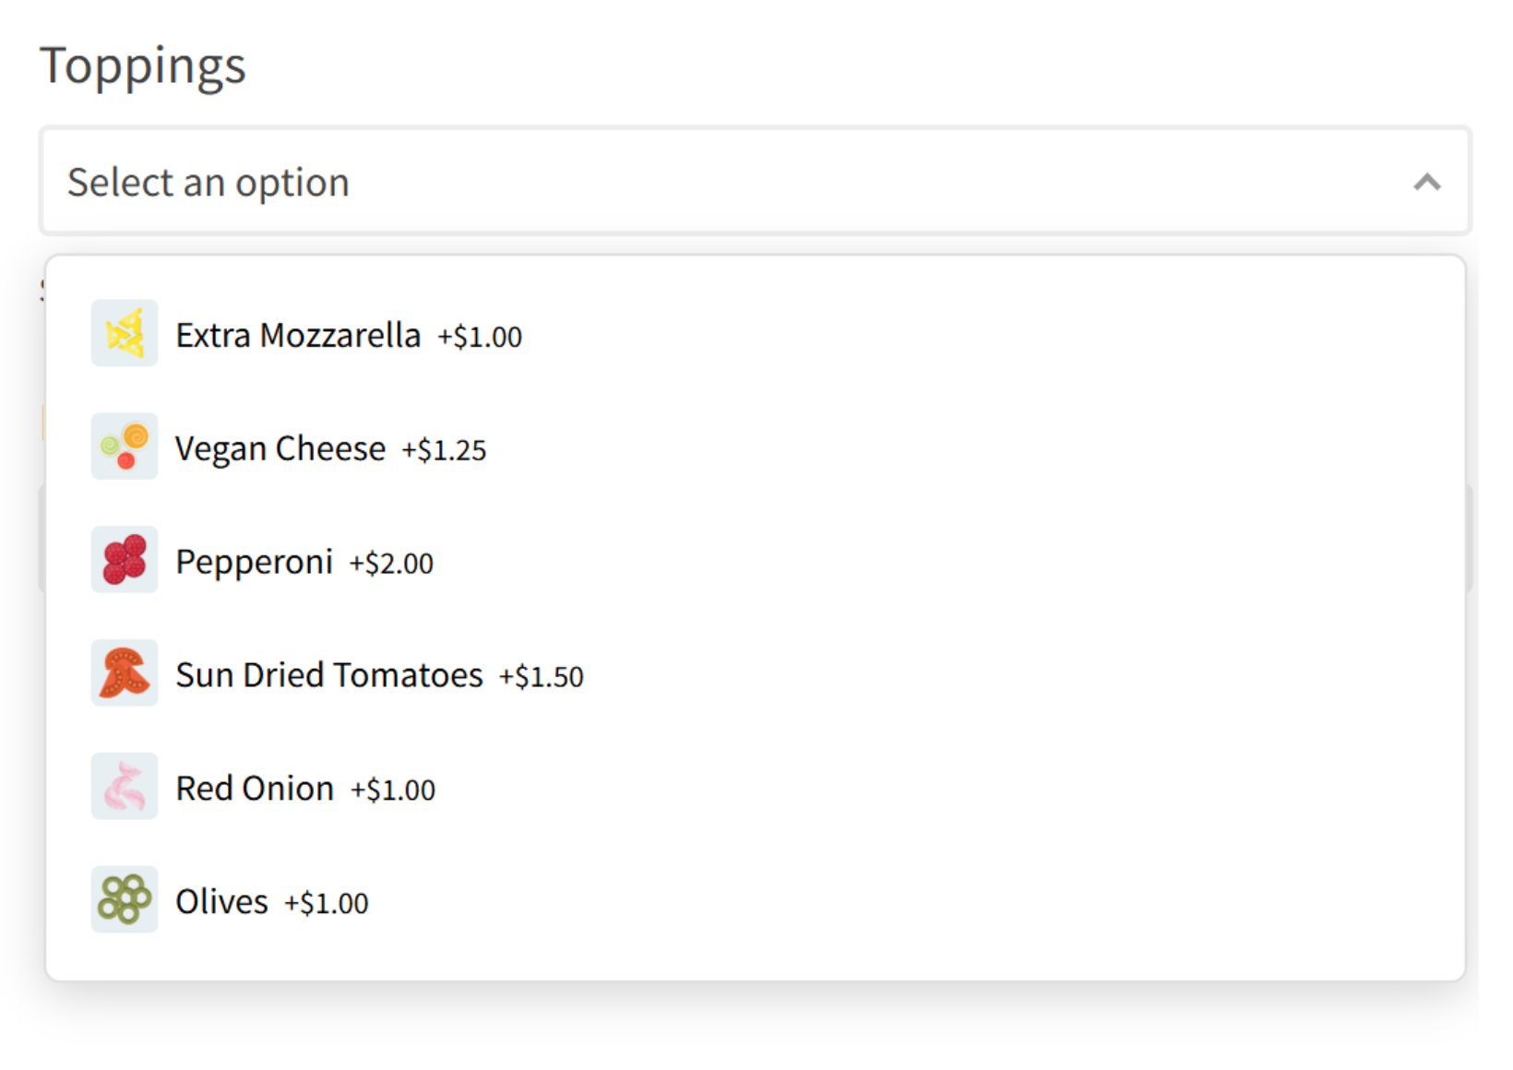Select Olives from the dropdown list
This screenshot has width=1513, height=1070.
(221, 902)
